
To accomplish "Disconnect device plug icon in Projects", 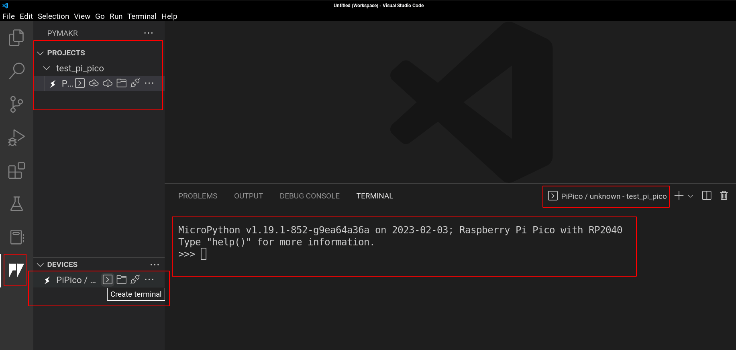I will [135, 83].
